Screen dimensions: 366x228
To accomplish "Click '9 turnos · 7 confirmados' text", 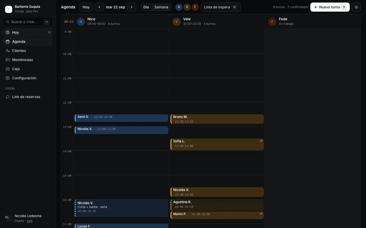I will 291,7.
